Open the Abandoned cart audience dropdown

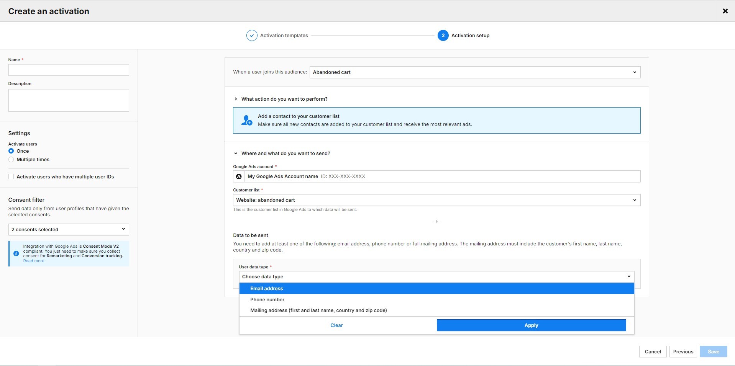tap(475, 72)
